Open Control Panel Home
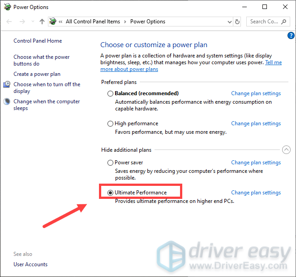The width and height of the screenshot is (296, 277). 38,41
